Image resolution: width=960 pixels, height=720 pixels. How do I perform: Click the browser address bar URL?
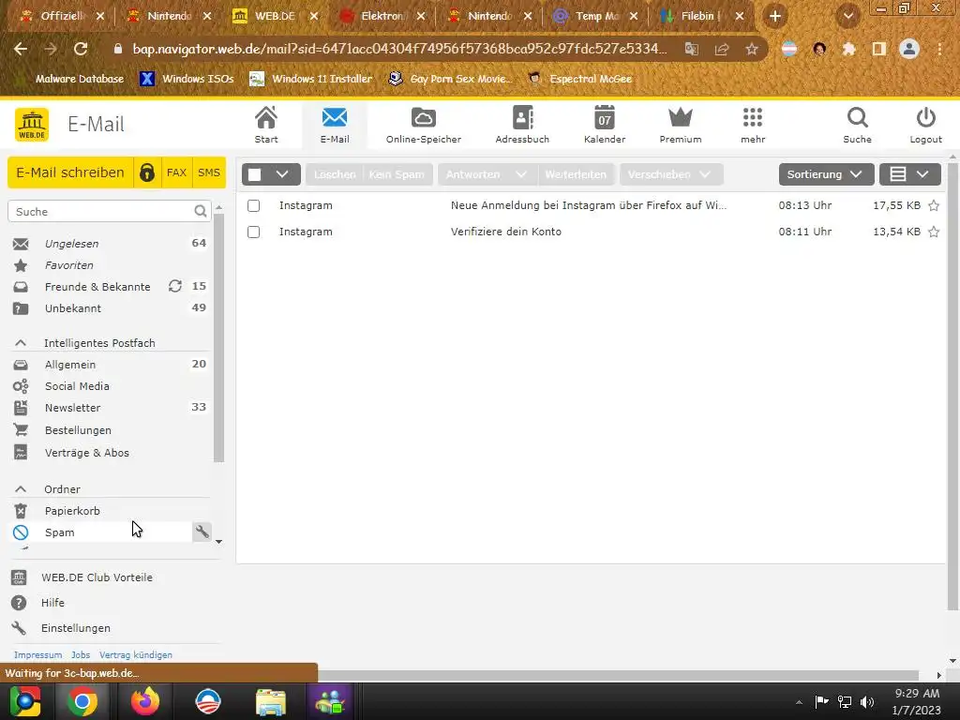399,49
